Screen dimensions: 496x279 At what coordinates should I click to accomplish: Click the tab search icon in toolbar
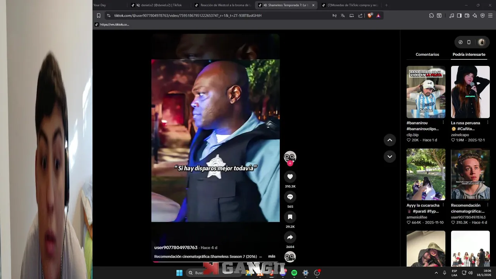[439, 15]
